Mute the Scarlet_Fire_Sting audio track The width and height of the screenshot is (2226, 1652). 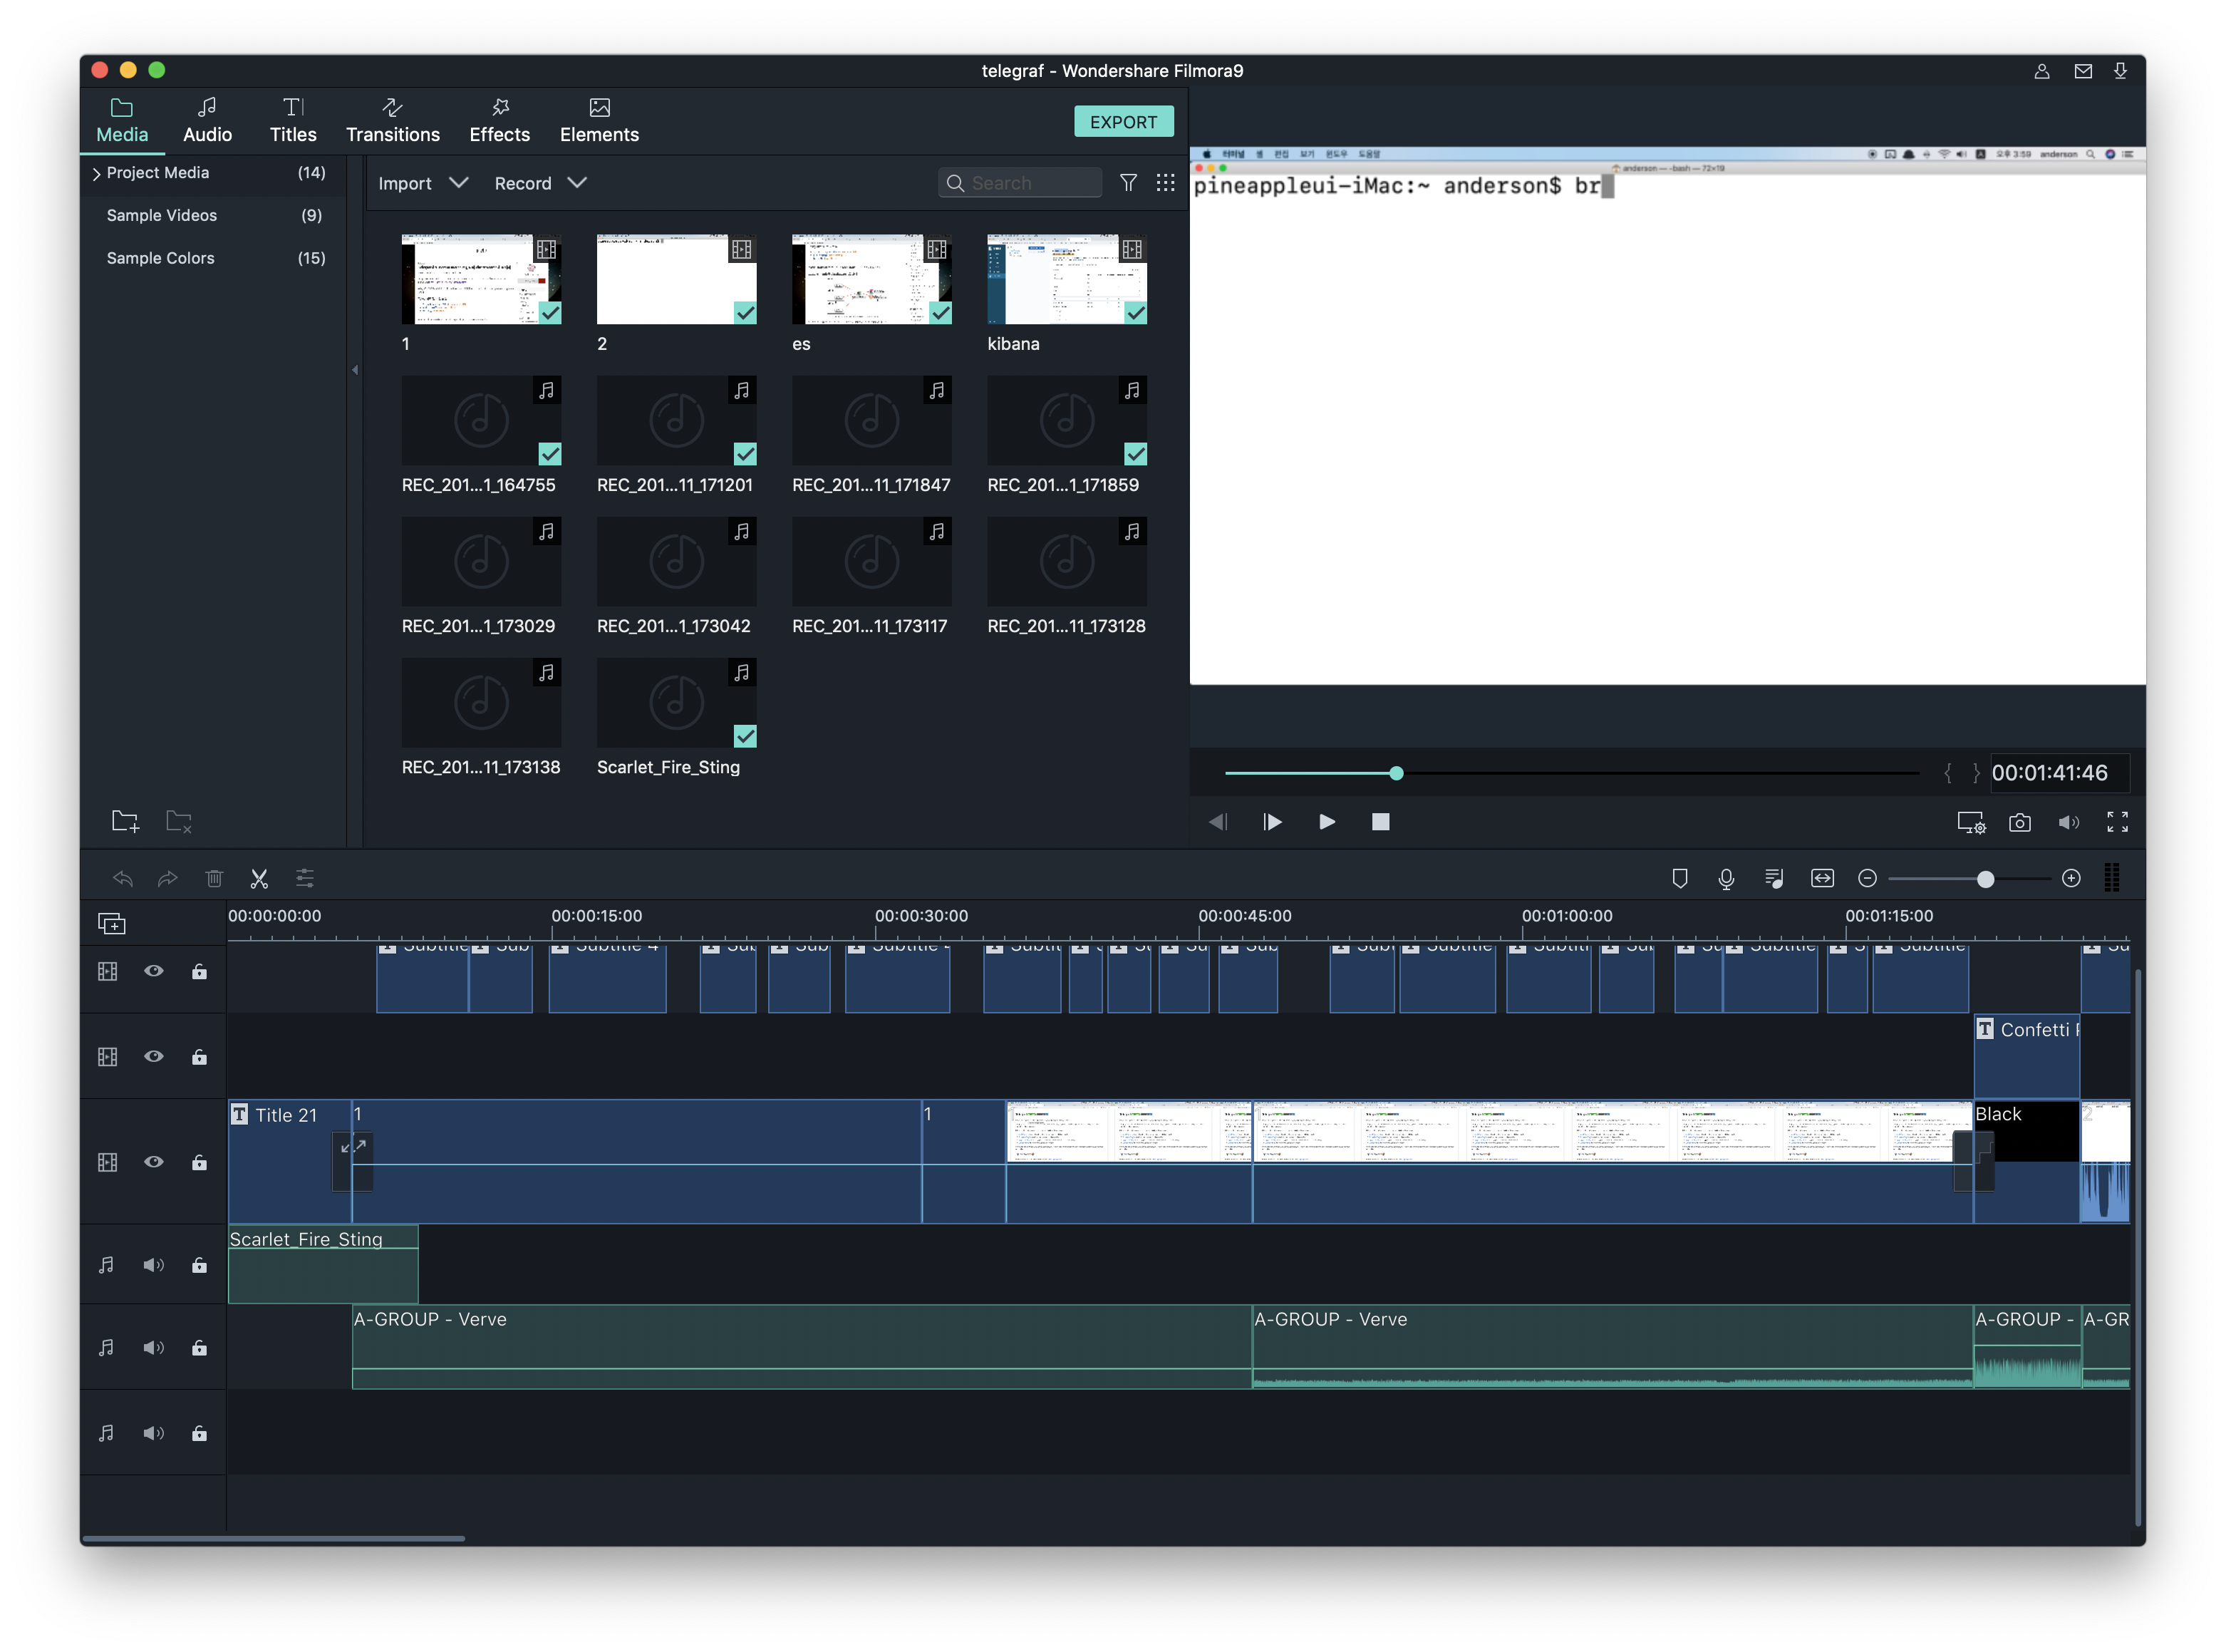click(153, 1265)
